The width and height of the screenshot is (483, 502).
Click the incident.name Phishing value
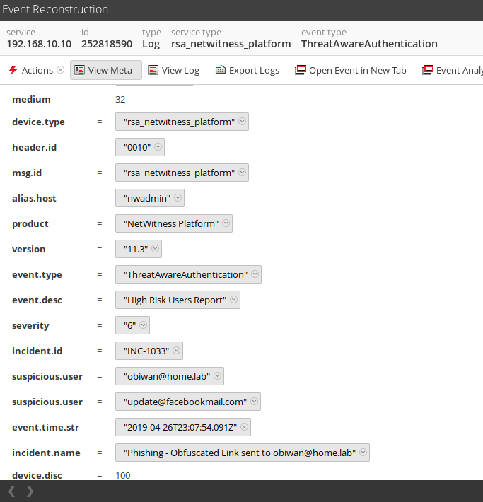(239, 453)
